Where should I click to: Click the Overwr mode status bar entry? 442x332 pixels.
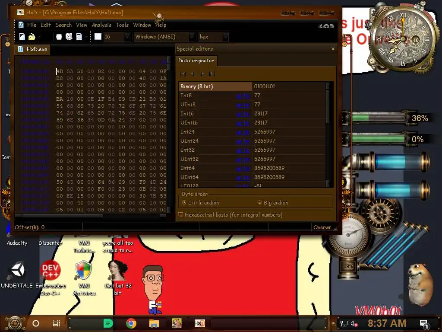pyautogui.click(x=322, y=227)
